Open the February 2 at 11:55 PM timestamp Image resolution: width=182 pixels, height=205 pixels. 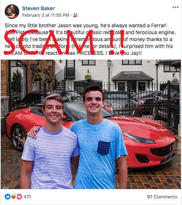click(46, 15)
